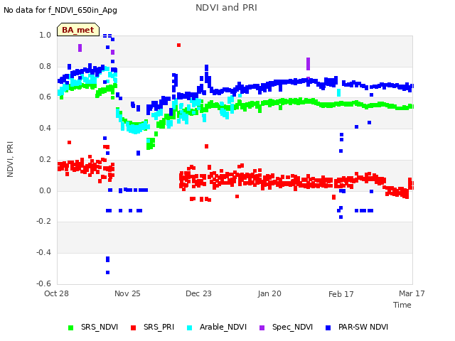Click the Nov 25 x-axis label
This screenshot has height=341, width=455.
127,293
